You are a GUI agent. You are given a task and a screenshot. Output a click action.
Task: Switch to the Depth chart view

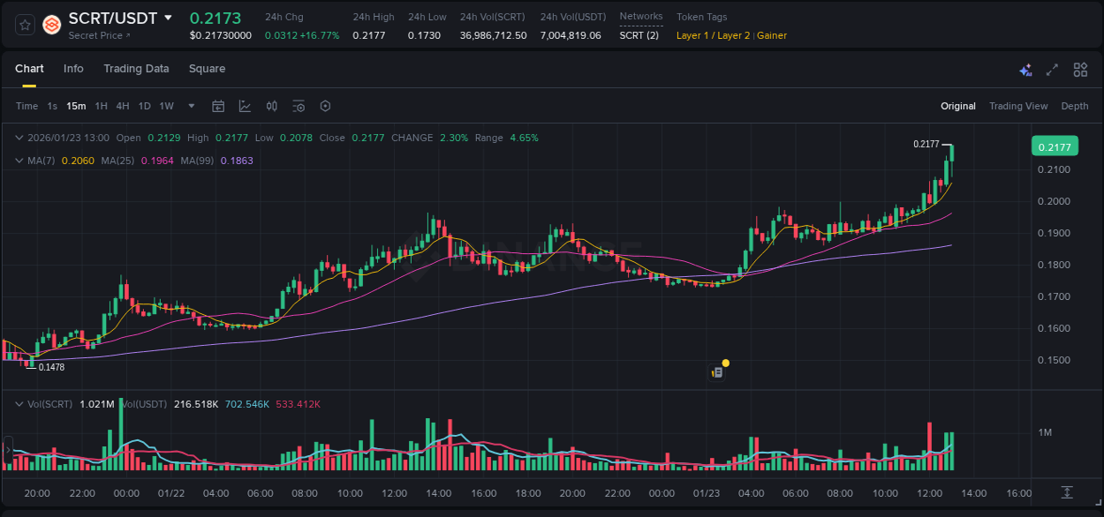(x=1074, y=106)
